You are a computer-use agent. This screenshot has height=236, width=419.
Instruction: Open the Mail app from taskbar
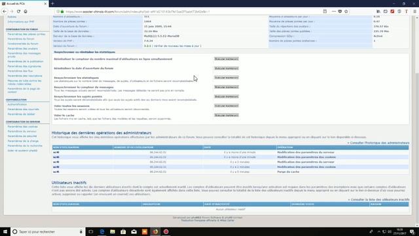(x=134, y=231)
